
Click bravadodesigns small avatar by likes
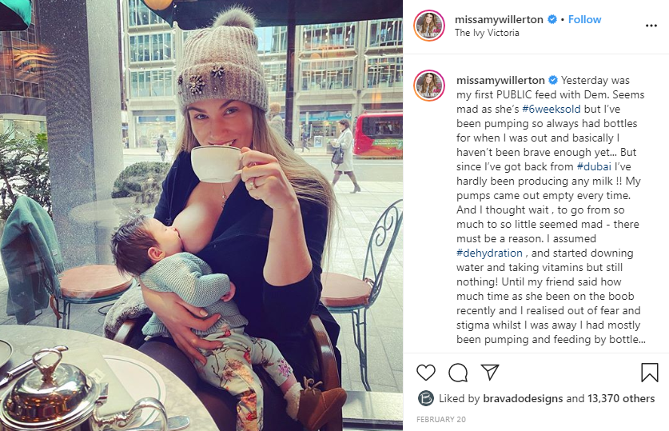(426, 398)
